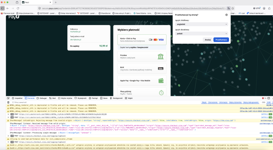Open the marketbio.pl recipient link

[x=75, y=32]
